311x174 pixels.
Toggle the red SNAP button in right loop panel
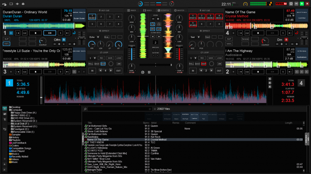click(x=204, y=64)
